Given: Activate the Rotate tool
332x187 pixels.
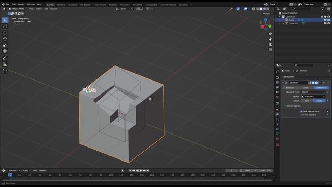Looking at the screenshot, I should (5, 39).
